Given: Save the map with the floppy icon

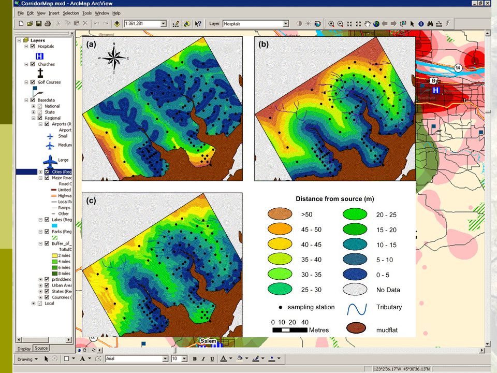Looking at the screenshot, I should pyautogui.click(x=39, y=23).
